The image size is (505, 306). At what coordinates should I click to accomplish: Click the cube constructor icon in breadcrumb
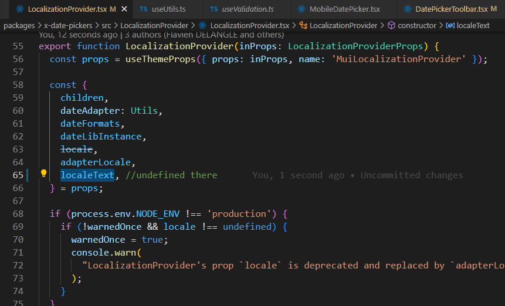pos(391,25)
